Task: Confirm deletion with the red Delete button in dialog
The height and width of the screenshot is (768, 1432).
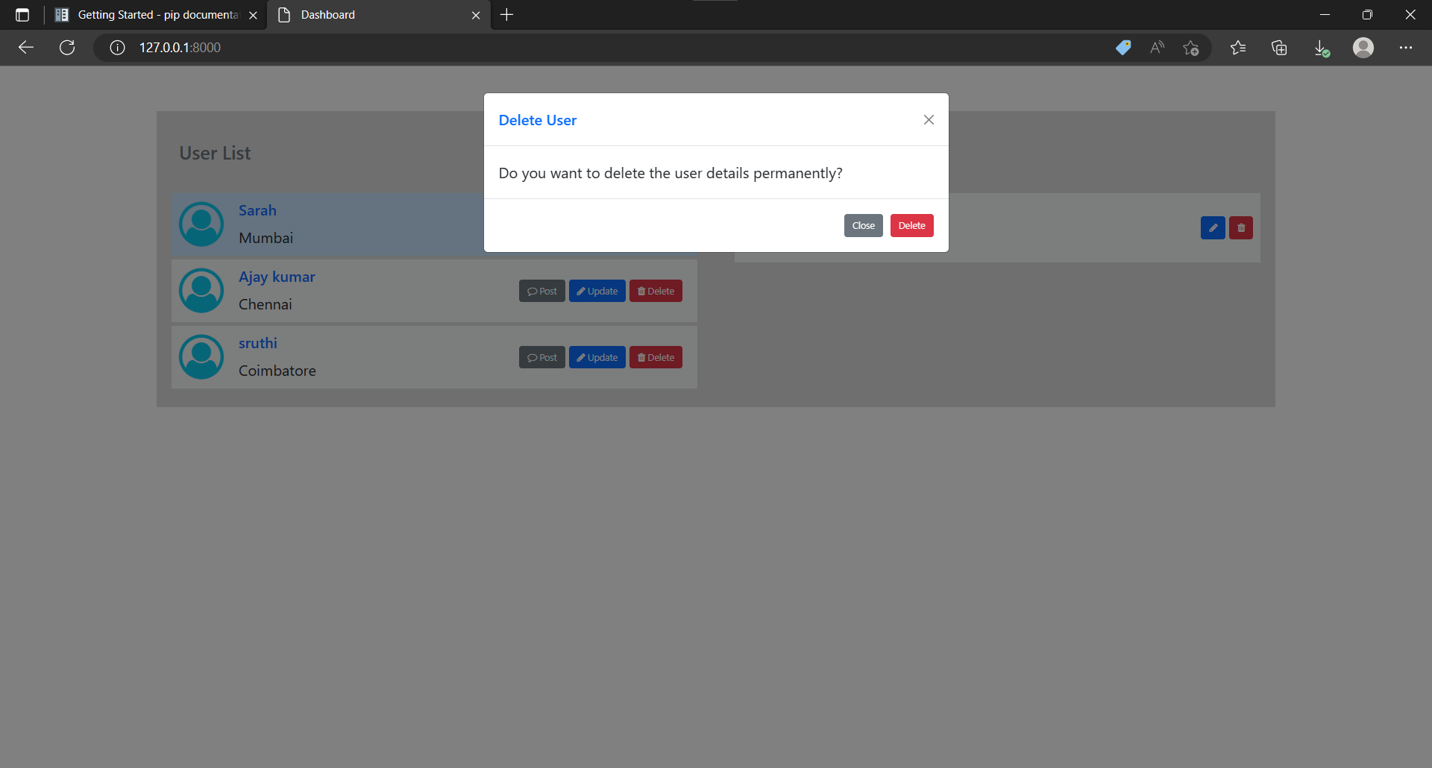Action: tap(911, 225)
